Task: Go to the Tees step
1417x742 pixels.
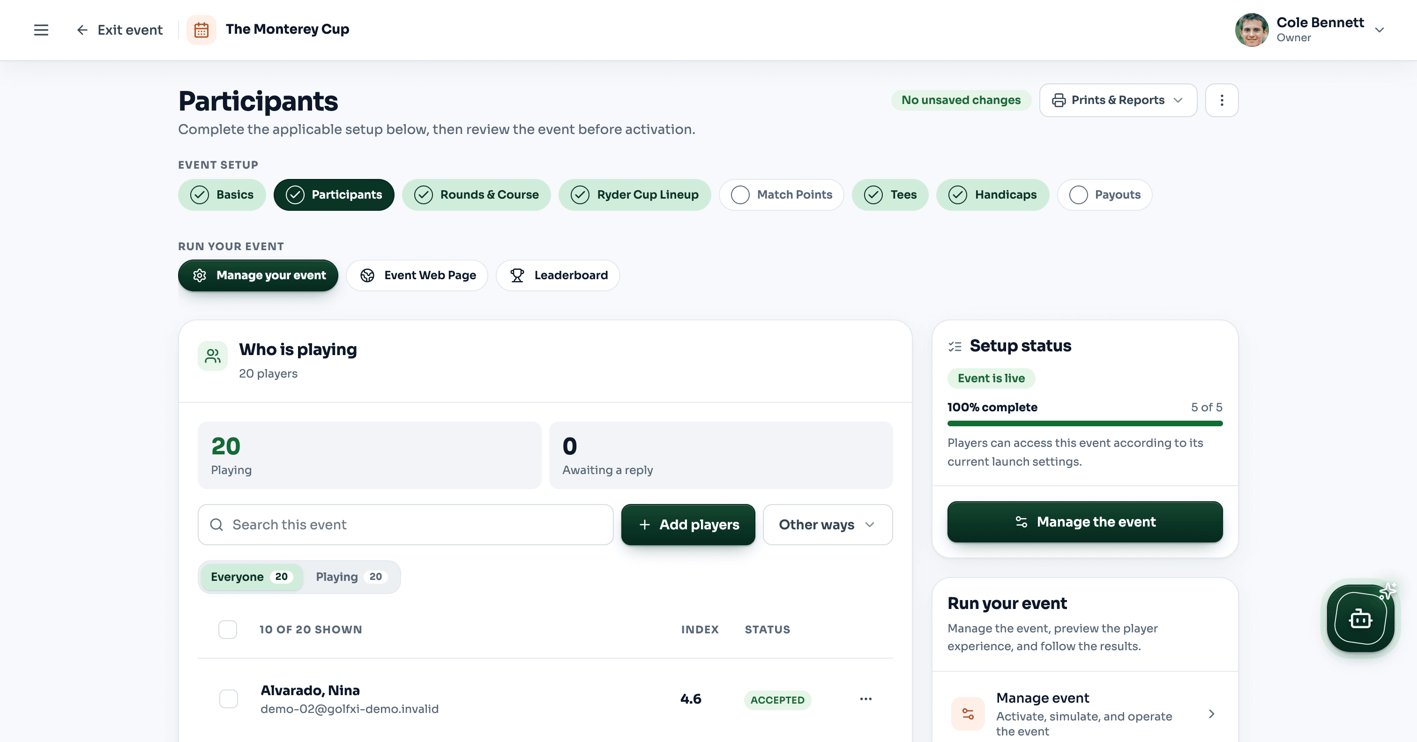Action: [890, 195]
